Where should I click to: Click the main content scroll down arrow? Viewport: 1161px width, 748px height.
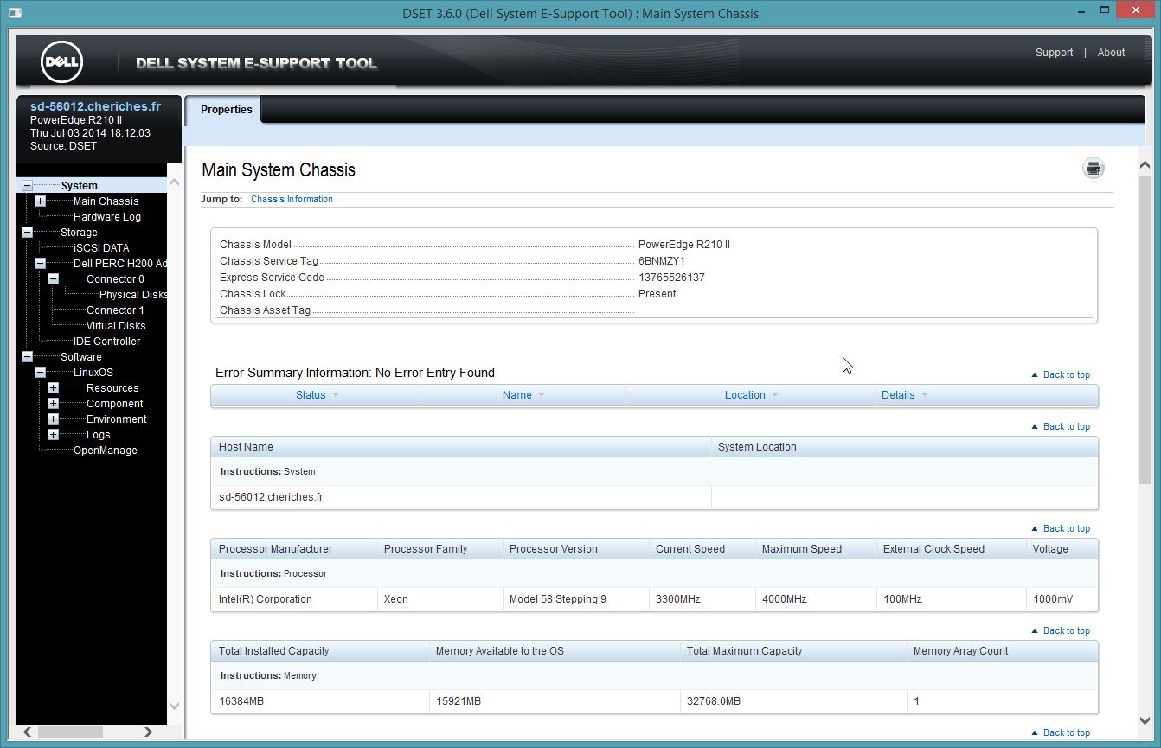click(x=1145, y=719)
